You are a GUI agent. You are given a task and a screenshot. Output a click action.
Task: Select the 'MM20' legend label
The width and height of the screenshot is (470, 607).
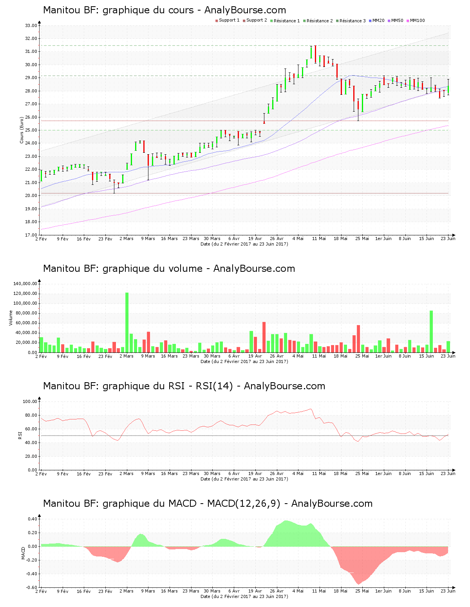pos(378,20)
